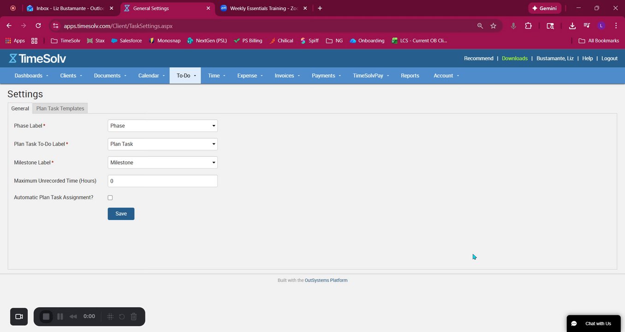
Task: Open the Milestone Label dropdown
Action: 162,162
